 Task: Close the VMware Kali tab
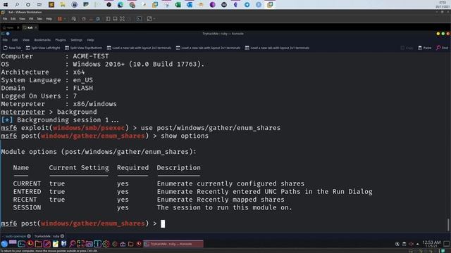click(36, 27)
